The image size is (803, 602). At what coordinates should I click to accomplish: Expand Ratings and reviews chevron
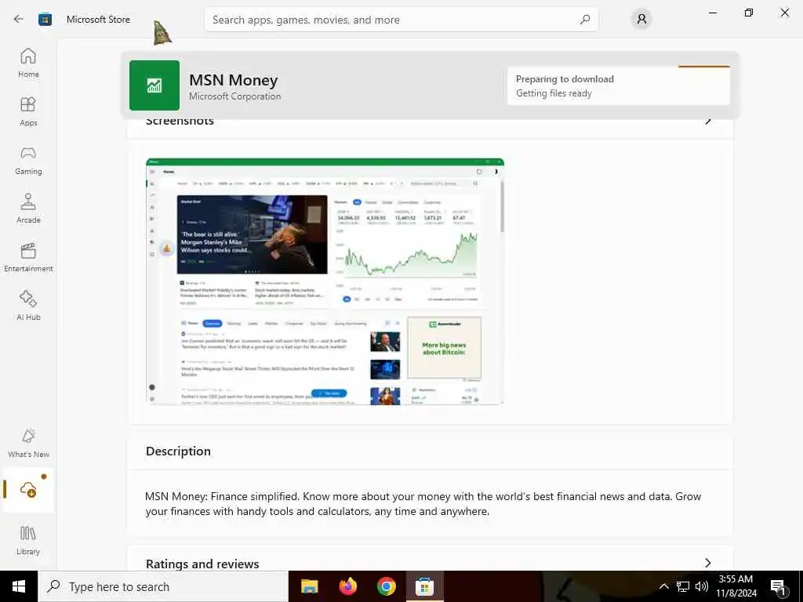[x=708, y=563]
